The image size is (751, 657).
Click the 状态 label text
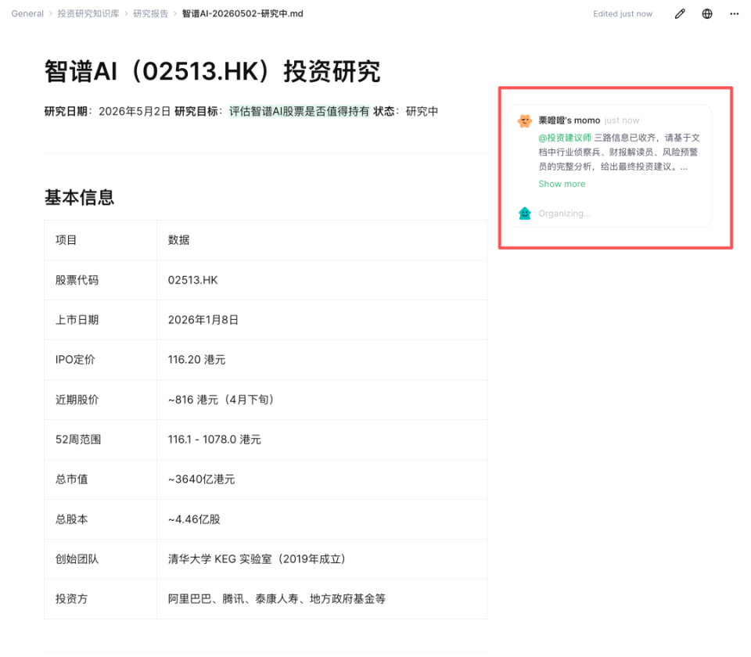(x=384, y=111)
